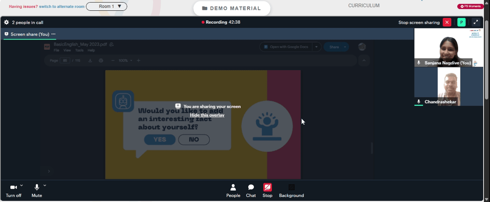The height and width of the screenshot is (202, 490).
Task: Click the Recording 42:38 indicator
Action: pos(221,22)
